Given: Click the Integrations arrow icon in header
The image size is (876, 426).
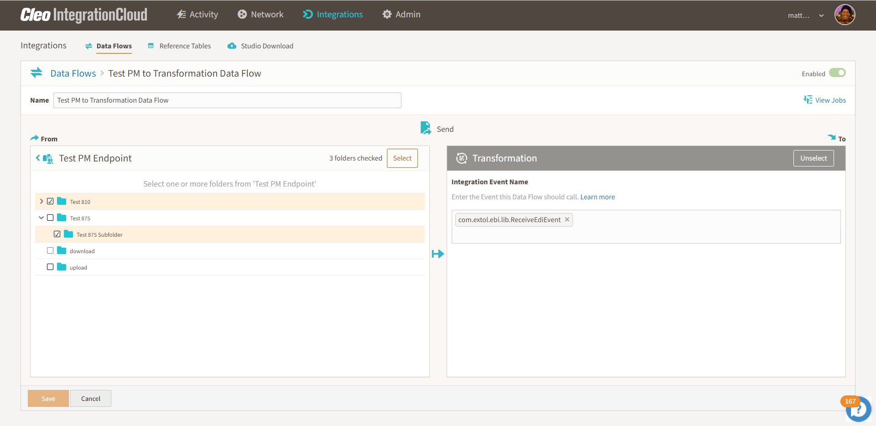Looking at the screenshot, I should 308,15.
